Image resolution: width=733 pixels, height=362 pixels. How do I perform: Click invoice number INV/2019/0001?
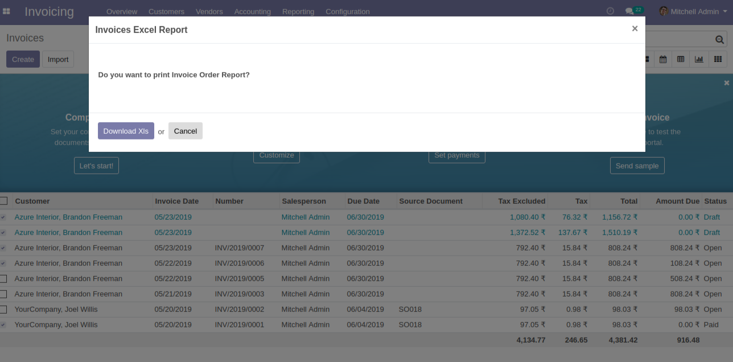coord(240,325)
